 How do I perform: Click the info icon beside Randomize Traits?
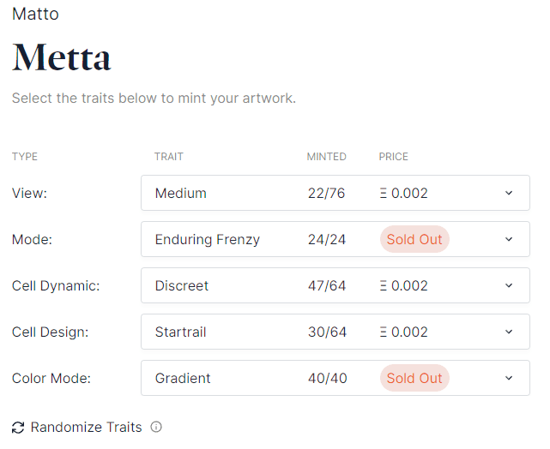[156, 427]
